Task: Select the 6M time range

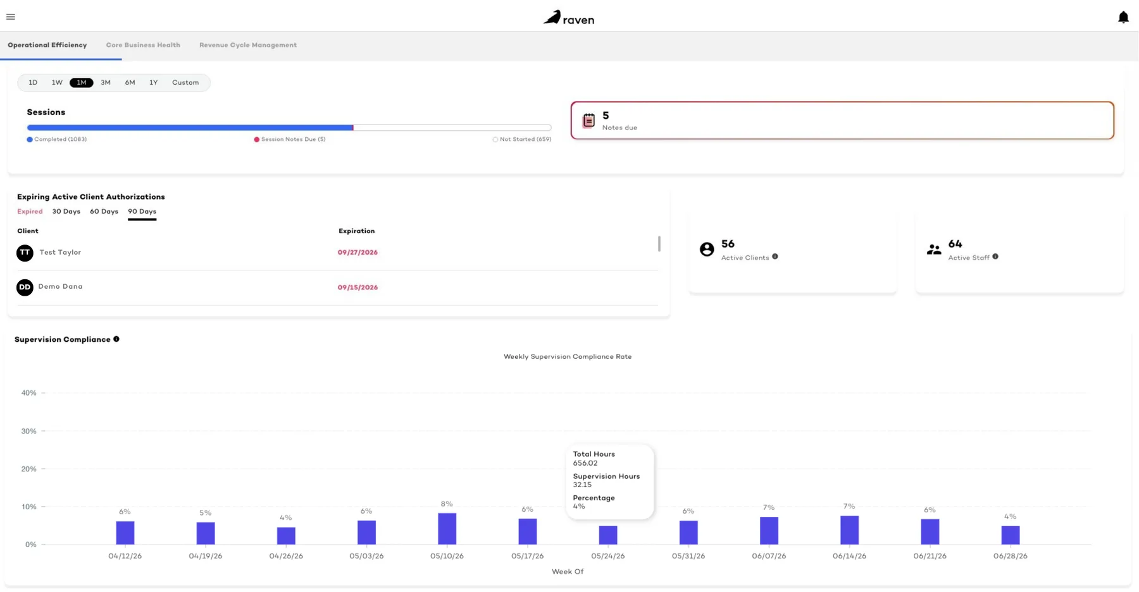Action: 130,83
